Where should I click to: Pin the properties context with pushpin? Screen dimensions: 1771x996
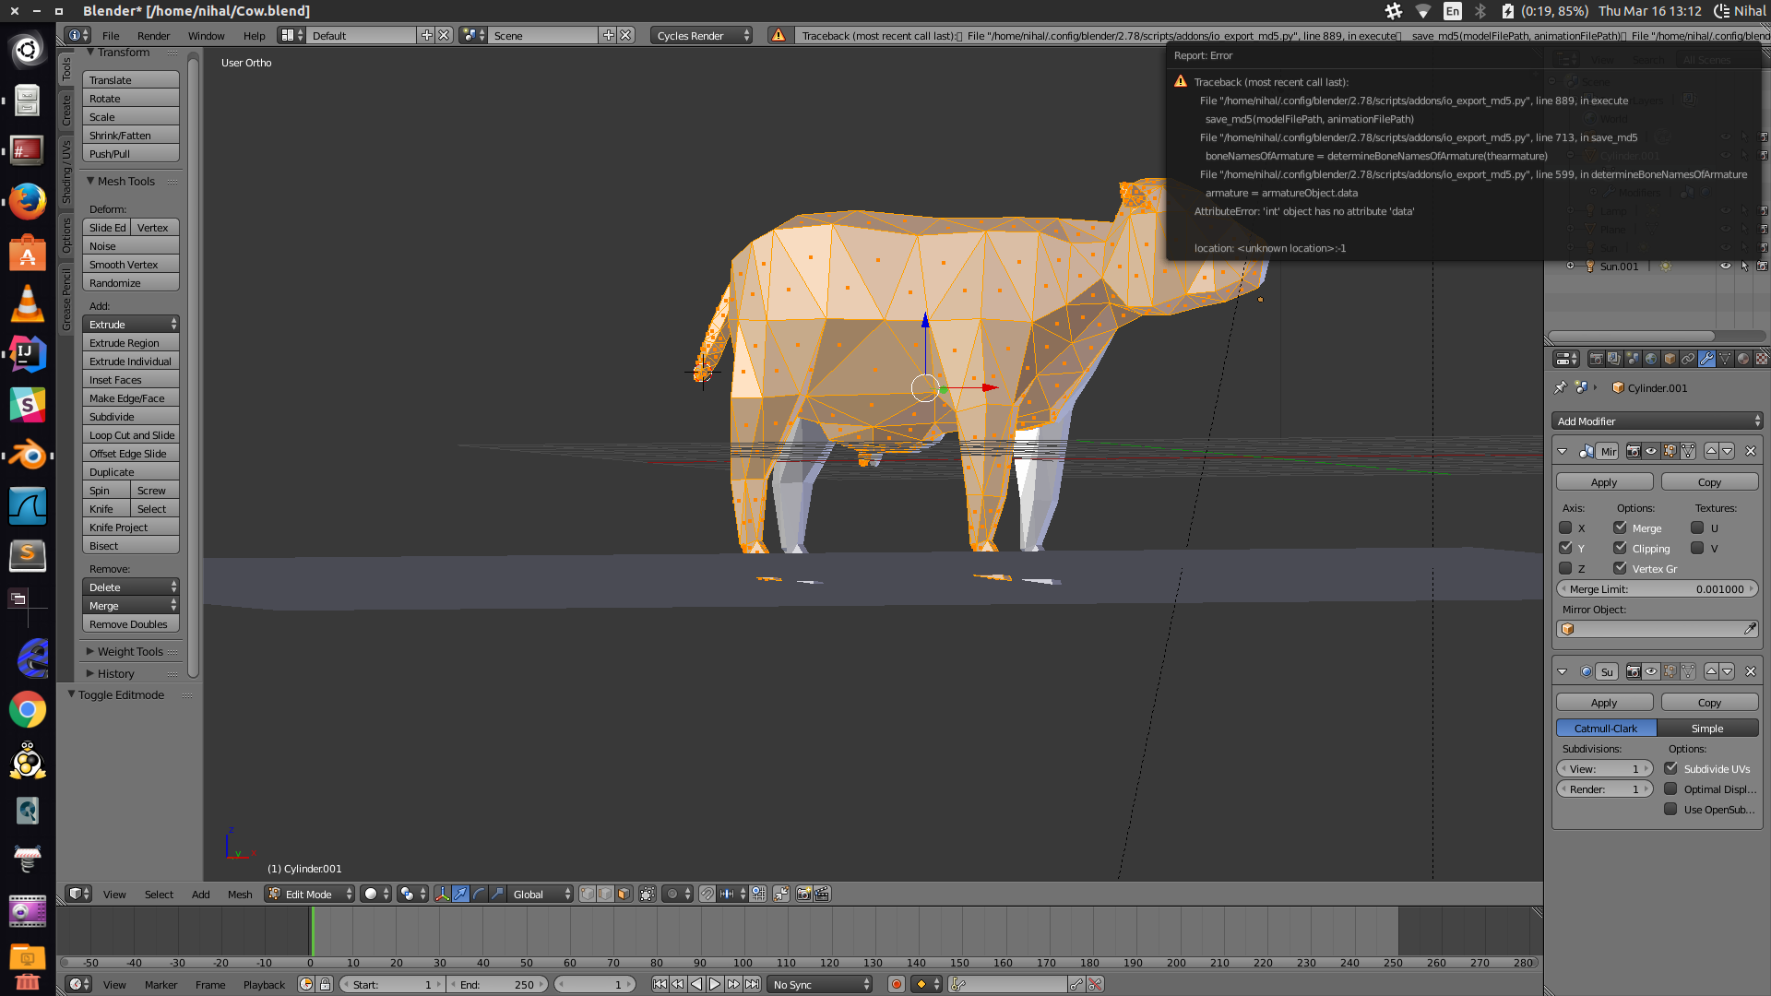(1561, 387)
